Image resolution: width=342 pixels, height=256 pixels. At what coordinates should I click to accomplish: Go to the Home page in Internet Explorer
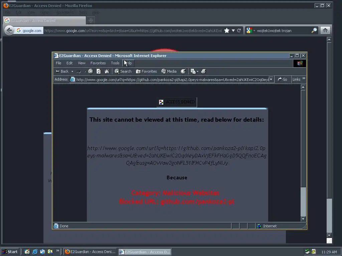click(107, 71)
